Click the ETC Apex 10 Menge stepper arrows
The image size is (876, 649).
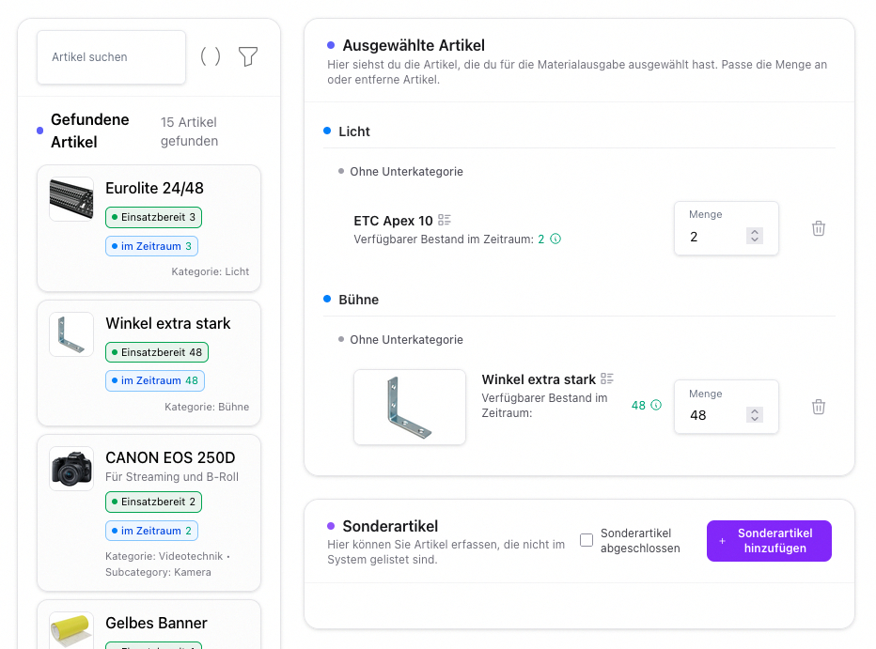755,237
